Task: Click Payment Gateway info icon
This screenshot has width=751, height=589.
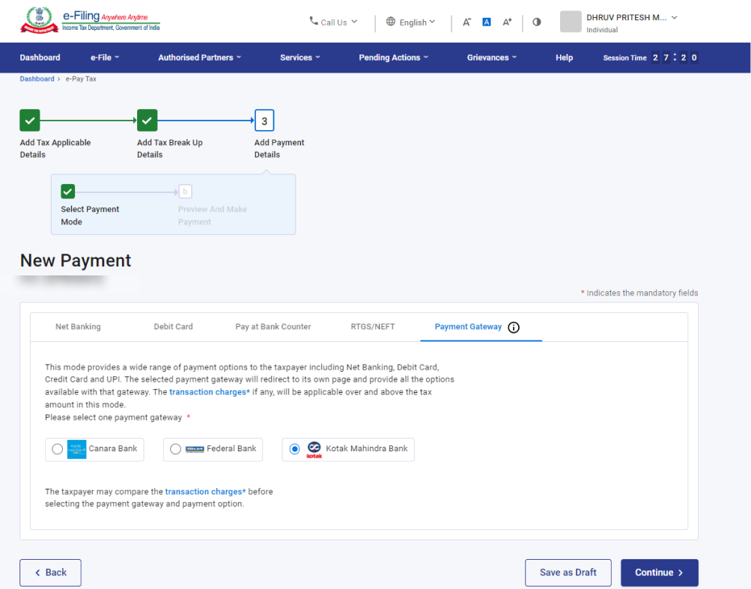Action: pos(514,327)
